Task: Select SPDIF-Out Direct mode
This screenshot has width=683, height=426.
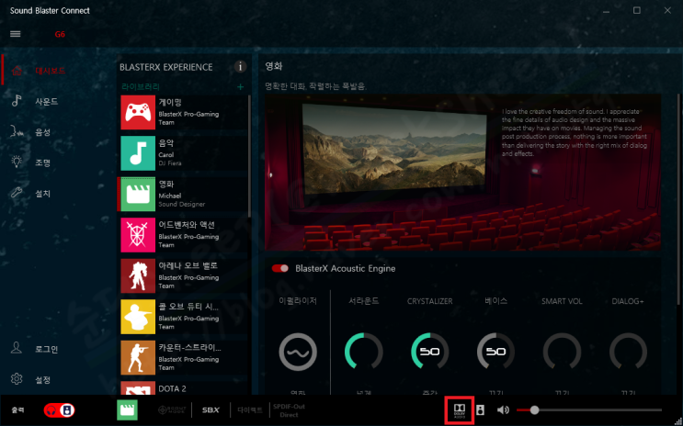Action: (x=289, y=410)
